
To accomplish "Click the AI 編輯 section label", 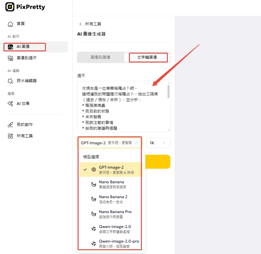I will [x=14, y=71].
